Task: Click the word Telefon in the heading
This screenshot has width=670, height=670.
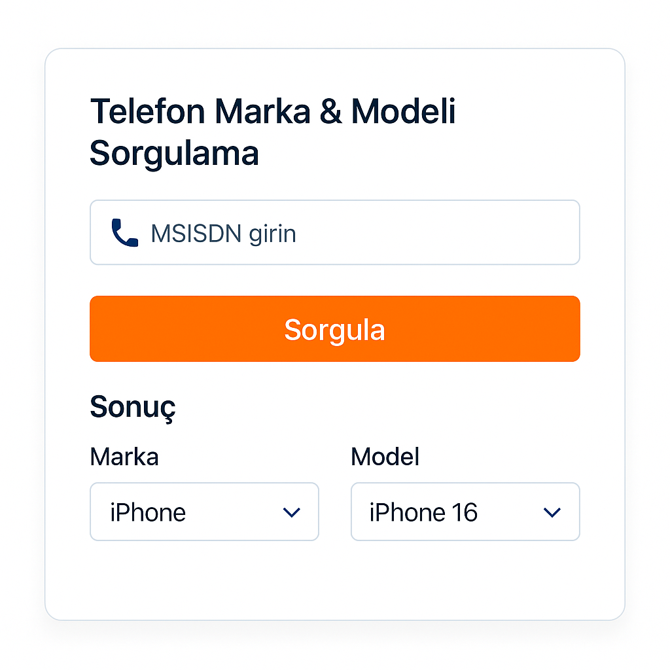Action: pyautogui.click(x=148, y=111)
